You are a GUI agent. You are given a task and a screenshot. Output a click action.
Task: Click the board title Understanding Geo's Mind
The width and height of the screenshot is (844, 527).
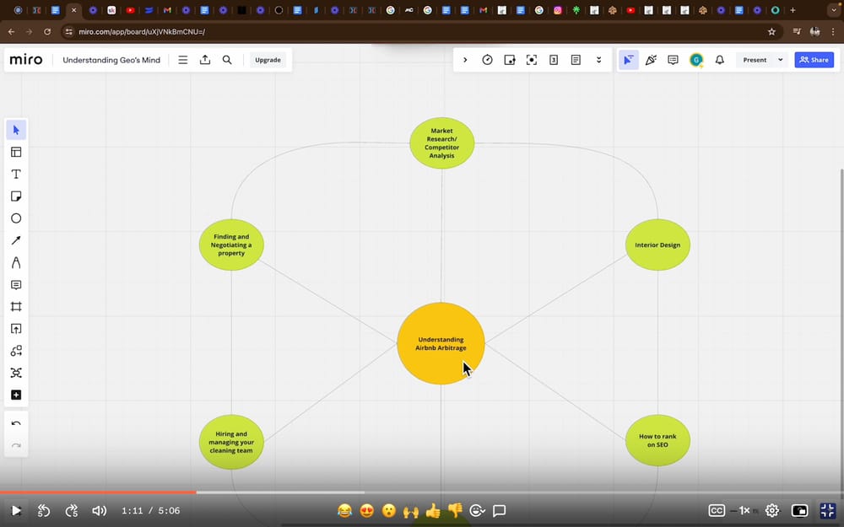pyautogui.click(x=111, y=60)
